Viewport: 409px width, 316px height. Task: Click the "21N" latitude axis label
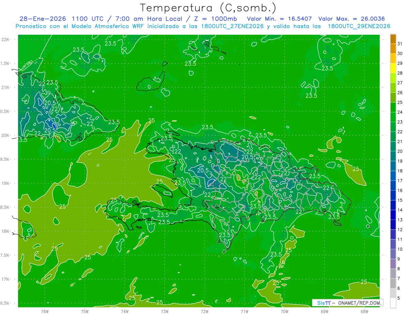click(x=6, y=88)
